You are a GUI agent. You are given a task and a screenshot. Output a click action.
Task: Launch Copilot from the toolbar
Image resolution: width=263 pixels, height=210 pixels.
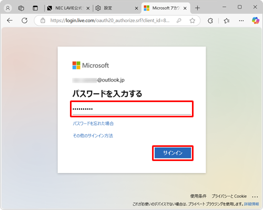coord(256,21)
